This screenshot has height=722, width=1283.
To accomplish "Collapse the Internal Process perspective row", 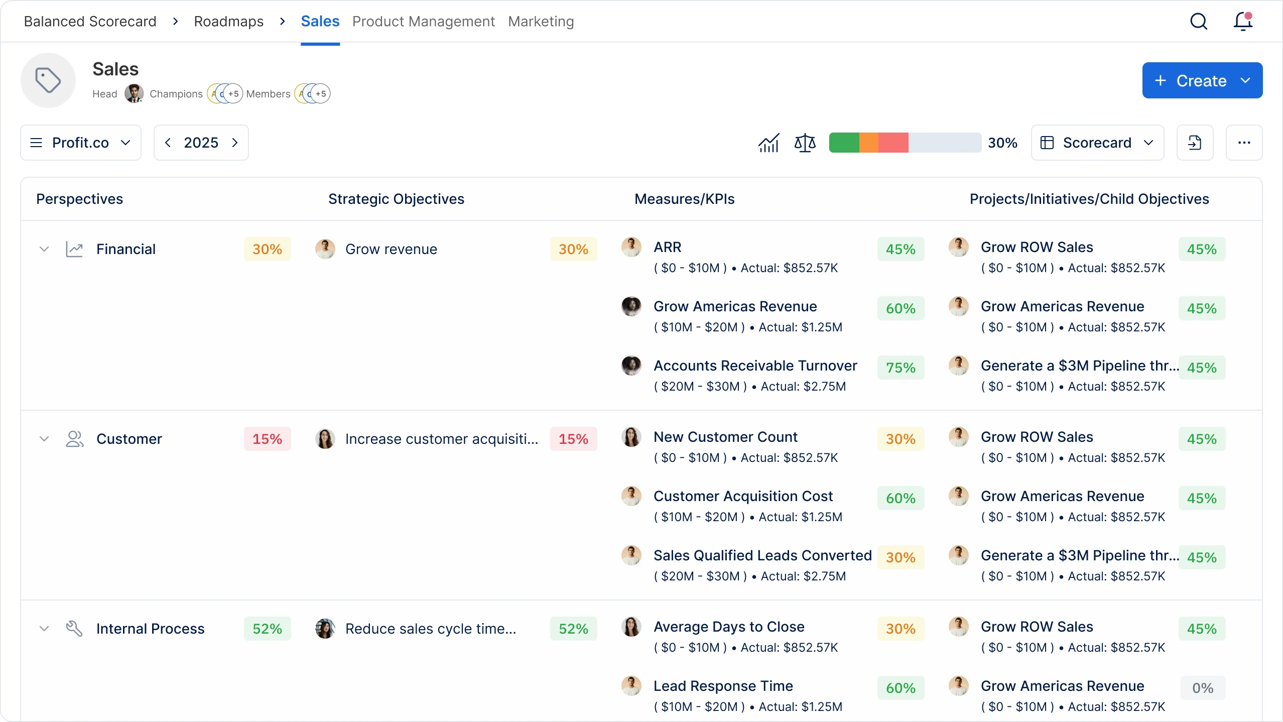I will (44, 629).
